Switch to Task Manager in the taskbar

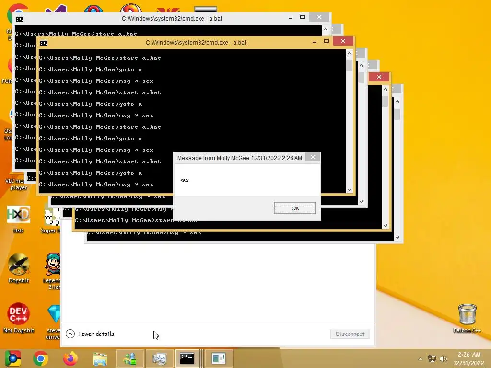[159, 358]
